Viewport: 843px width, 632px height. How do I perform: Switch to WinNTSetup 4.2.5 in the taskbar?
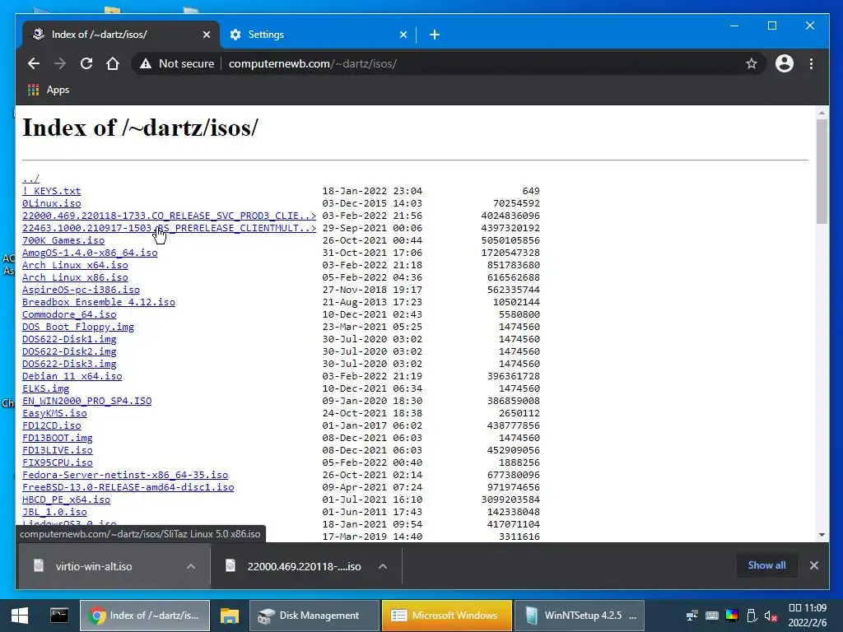tap(580, 616)
